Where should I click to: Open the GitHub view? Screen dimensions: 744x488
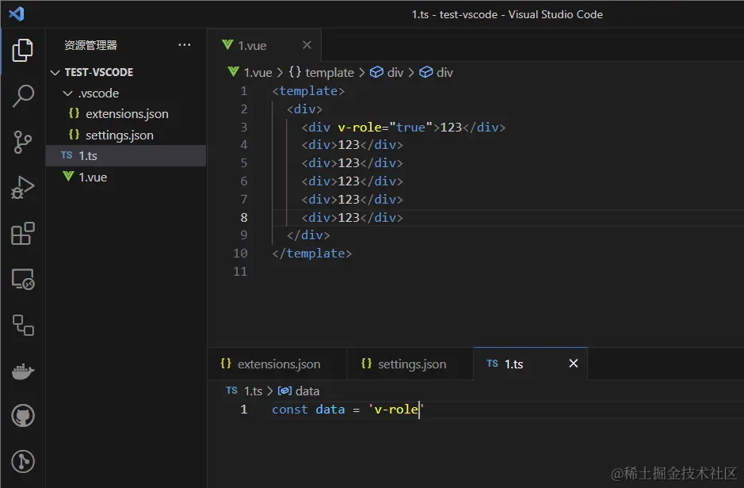coord(23,416)
